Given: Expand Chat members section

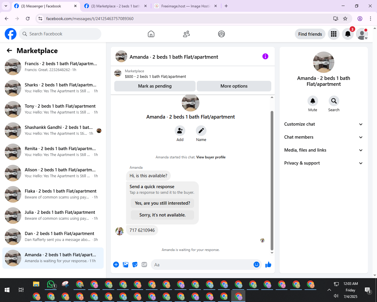Looking at the screenshot, I should (x=323, y=137).
